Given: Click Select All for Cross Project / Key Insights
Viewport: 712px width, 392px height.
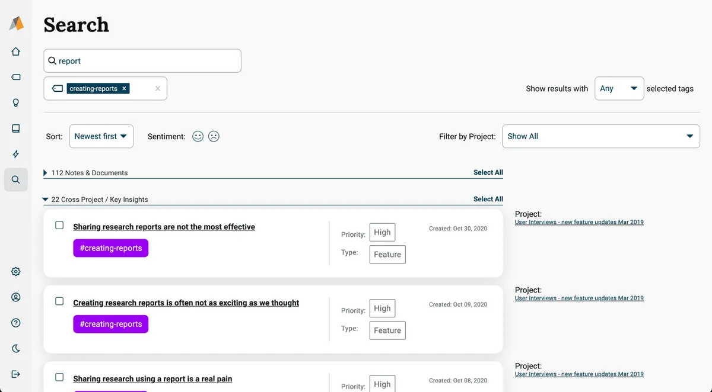Looking at the screenshot, I should (x=488, y=199).
